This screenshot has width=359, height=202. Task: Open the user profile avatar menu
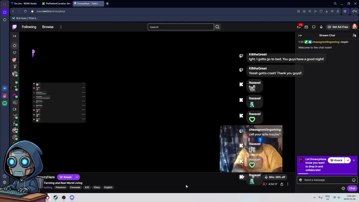(x=355, y=27)
